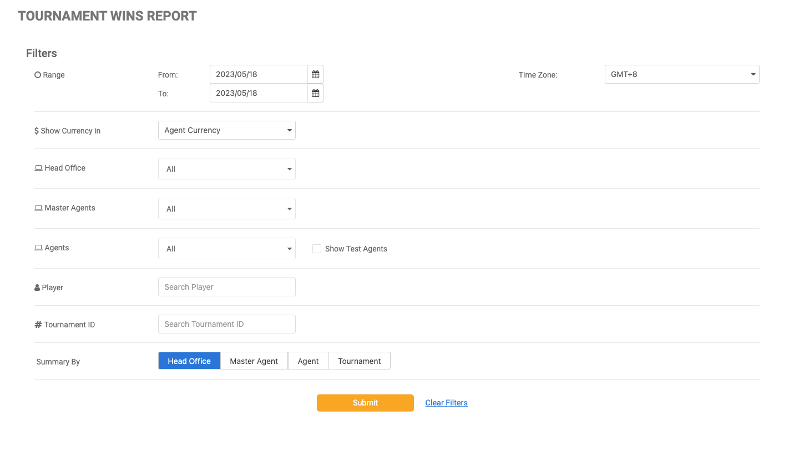Click the hash icon beside Tournament ID
This screenshot has width=794, height=452.
[38, 325]
